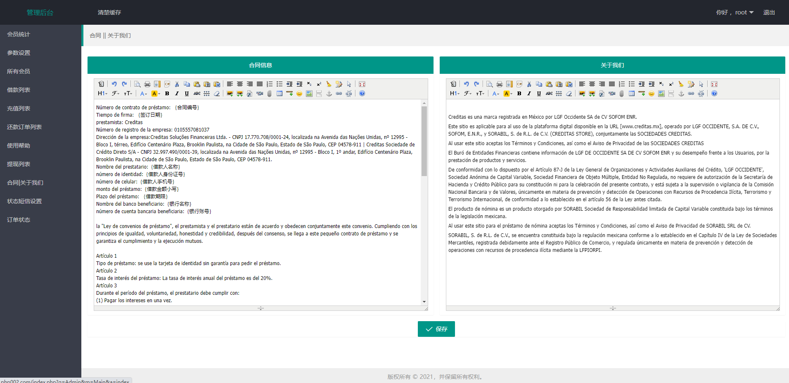Open H1 heading dropdown in 合同信息 editor
Screen dimensions: 789x383
tap(102, 94)
